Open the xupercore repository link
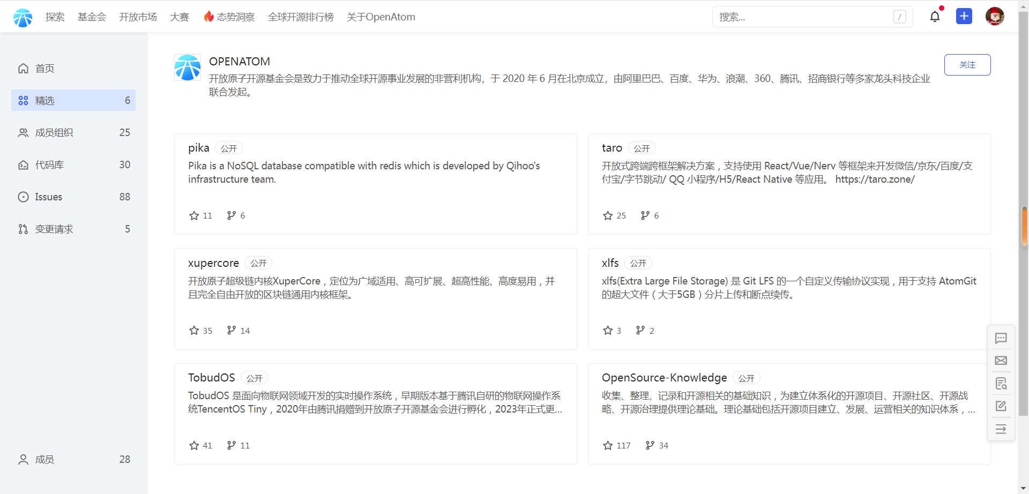The image size is (1029, 494). tap(213, 263)
